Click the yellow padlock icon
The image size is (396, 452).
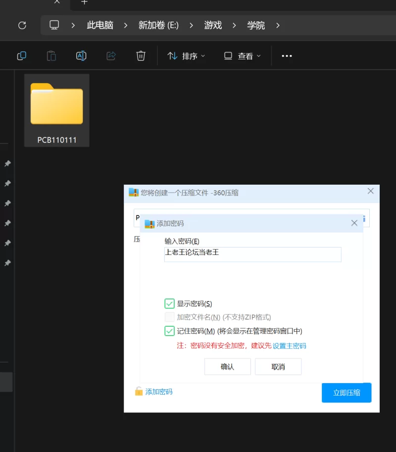point(139,392)
